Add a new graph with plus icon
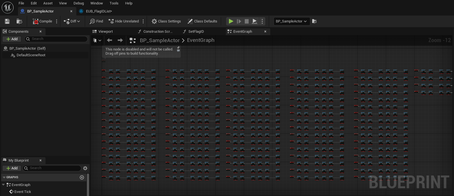Image resolution: width=454 pixels, height=196 pixels. pyautogui.click(x=82, y=177)
